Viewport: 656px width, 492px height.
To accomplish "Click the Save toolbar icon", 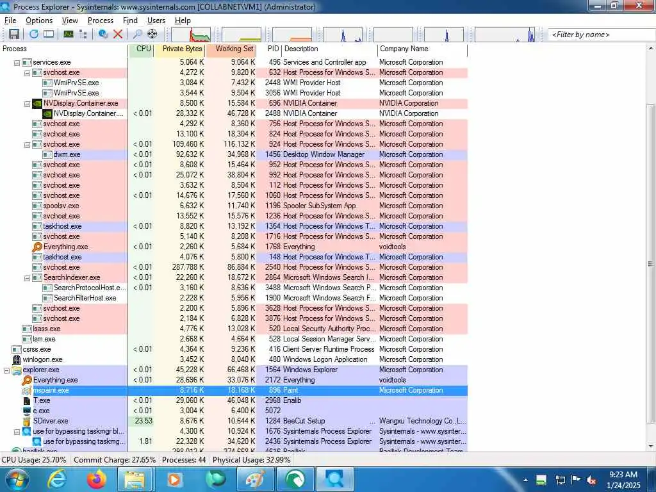I will pyautogui.click(x=14, y=34).
